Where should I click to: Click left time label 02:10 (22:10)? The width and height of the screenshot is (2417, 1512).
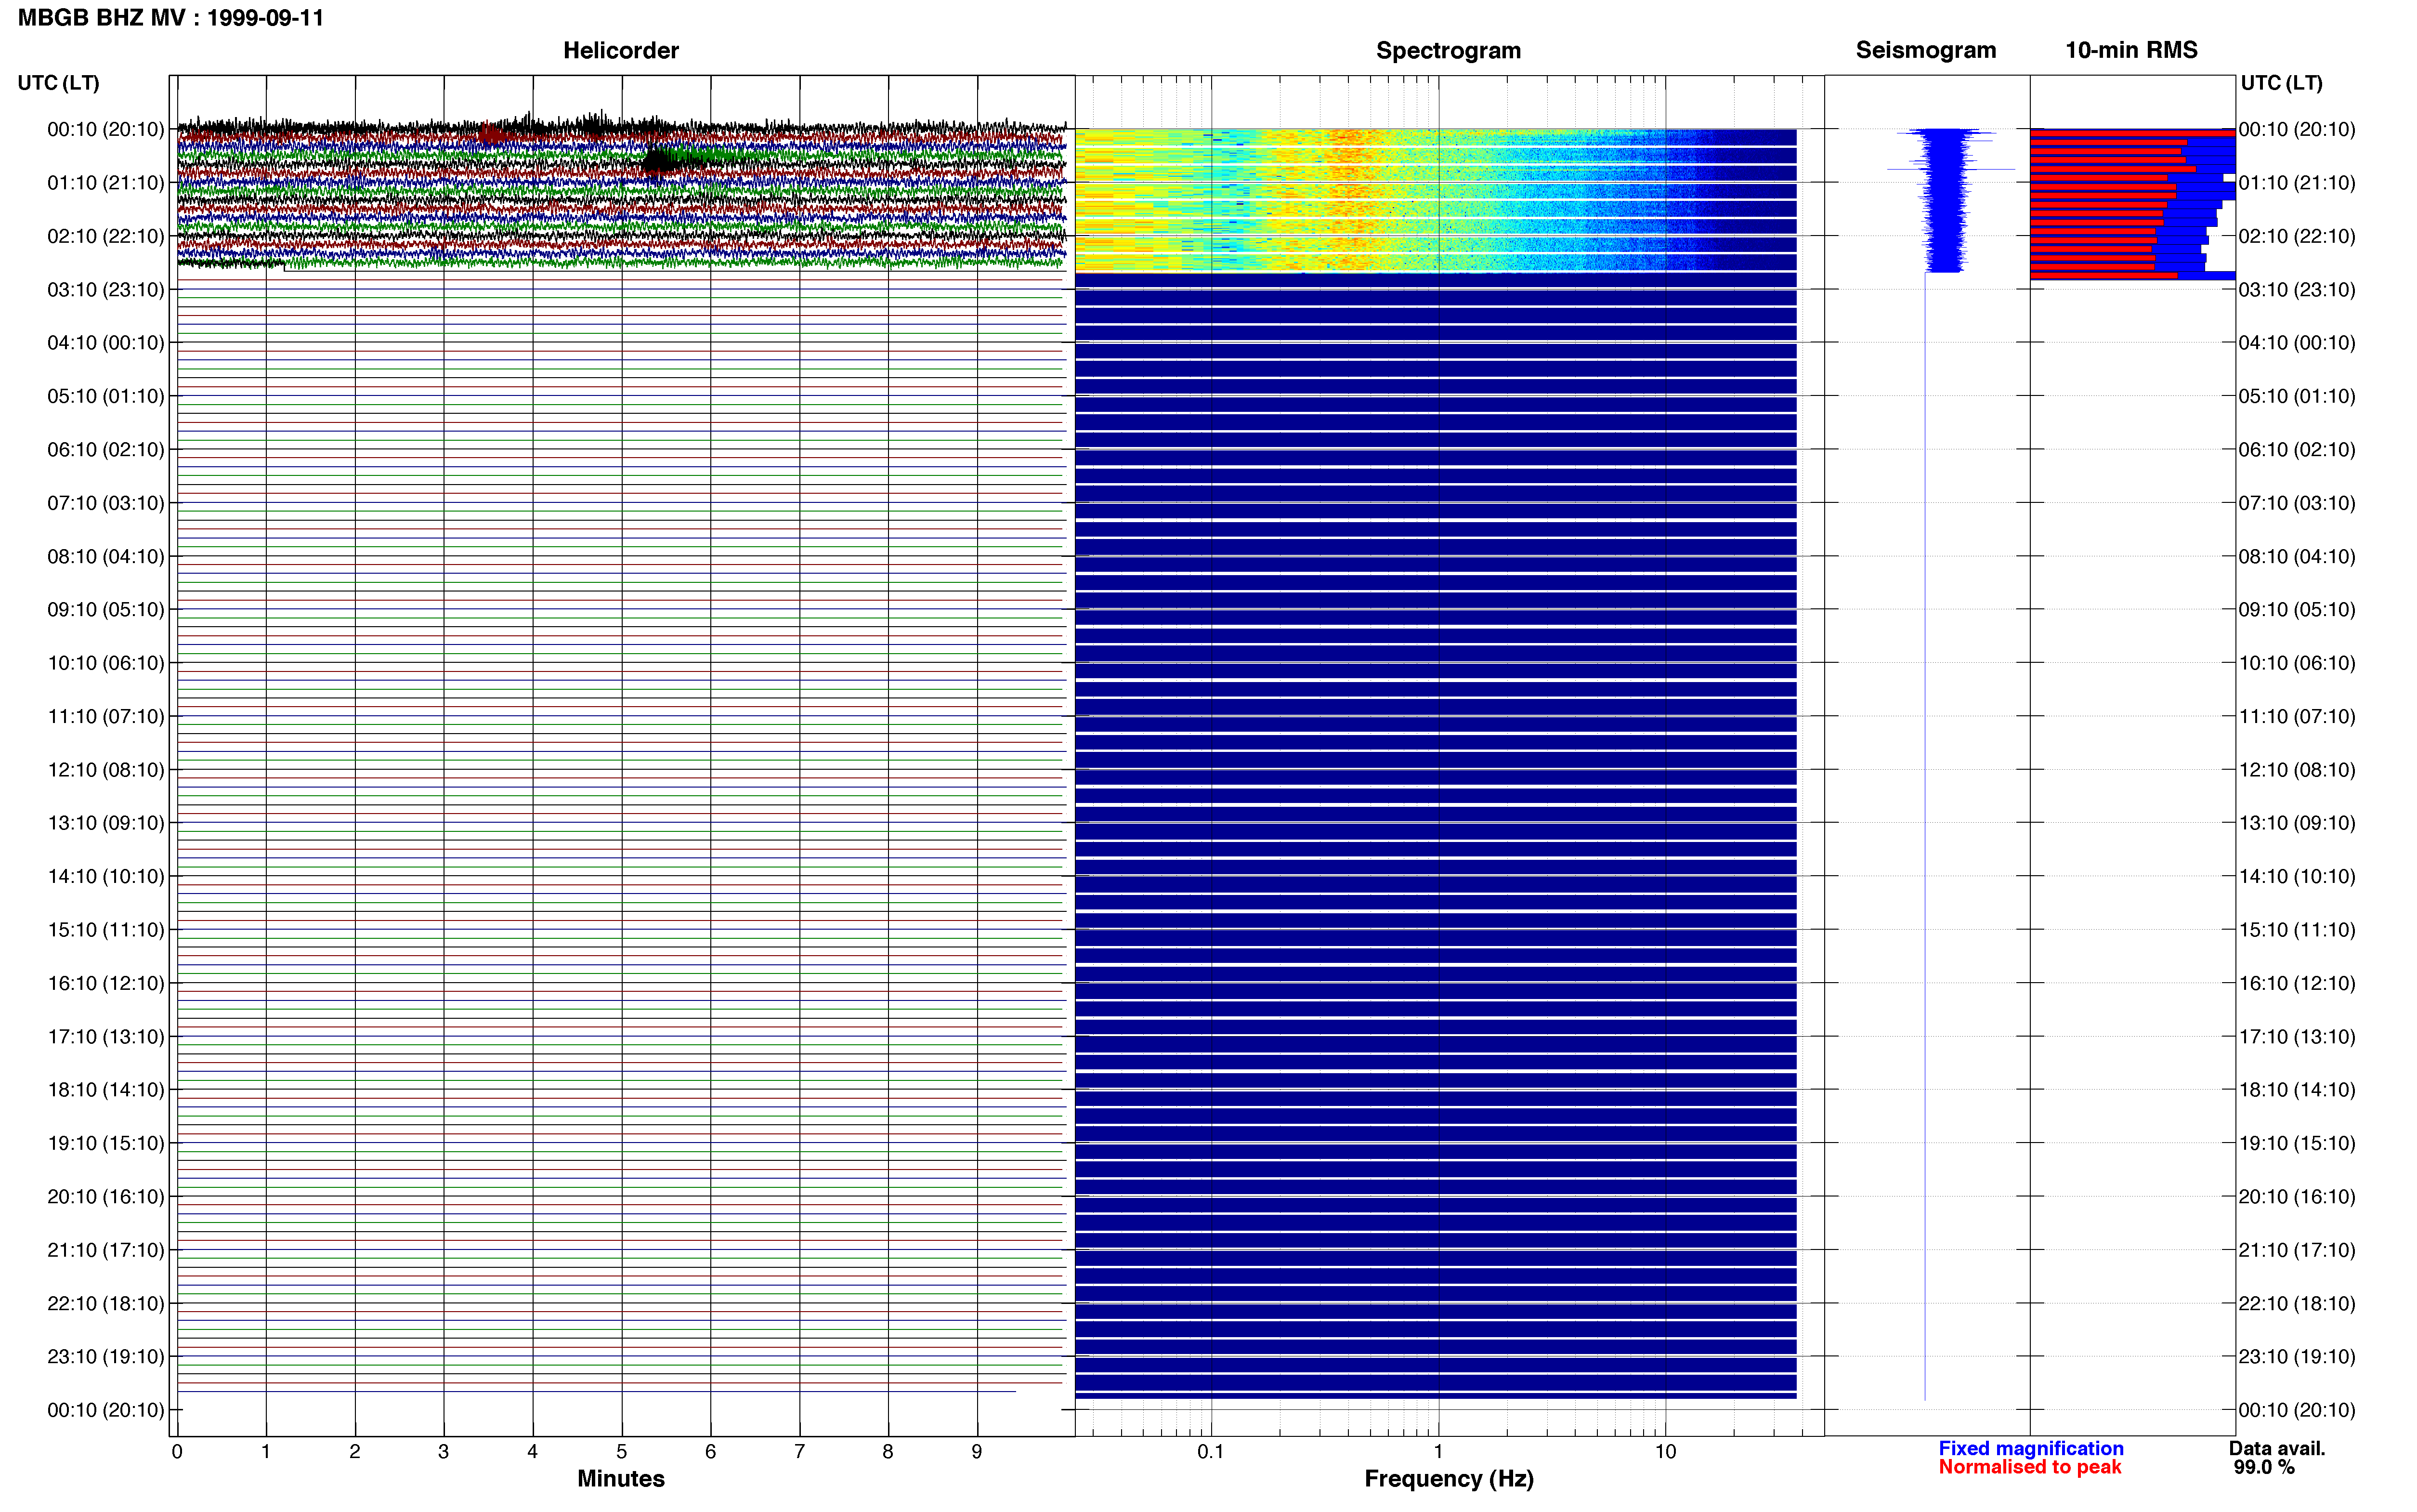[x=106, y=236]
